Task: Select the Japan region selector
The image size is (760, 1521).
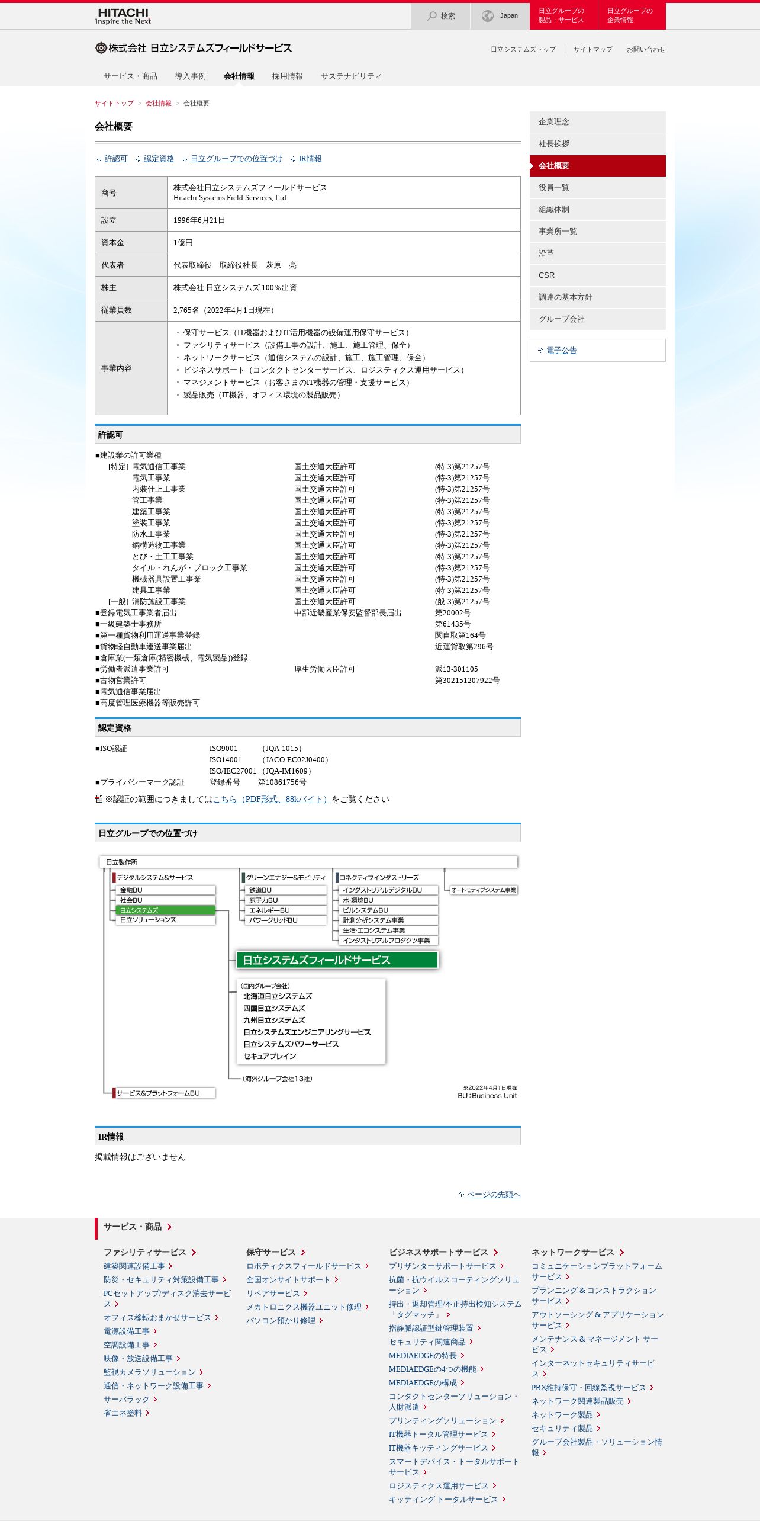Action: click(x=500, y=16)
